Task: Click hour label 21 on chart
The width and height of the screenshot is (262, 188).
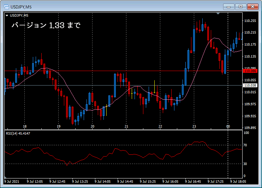Action: click(126, 127)
